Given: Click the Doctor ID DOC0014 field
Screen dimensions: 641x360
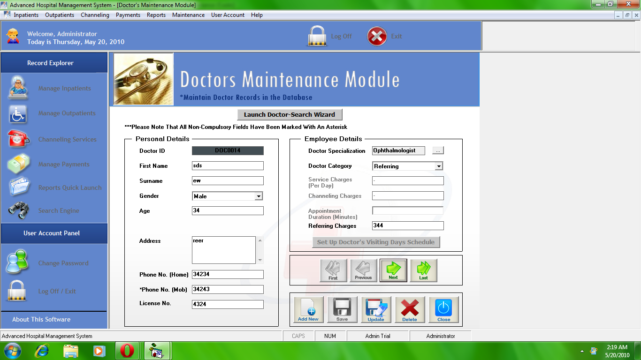Looking at the screenshot, I should [x=228, y=151].
